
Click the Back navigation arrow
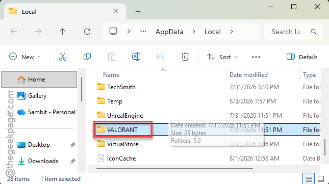(14, 32)
